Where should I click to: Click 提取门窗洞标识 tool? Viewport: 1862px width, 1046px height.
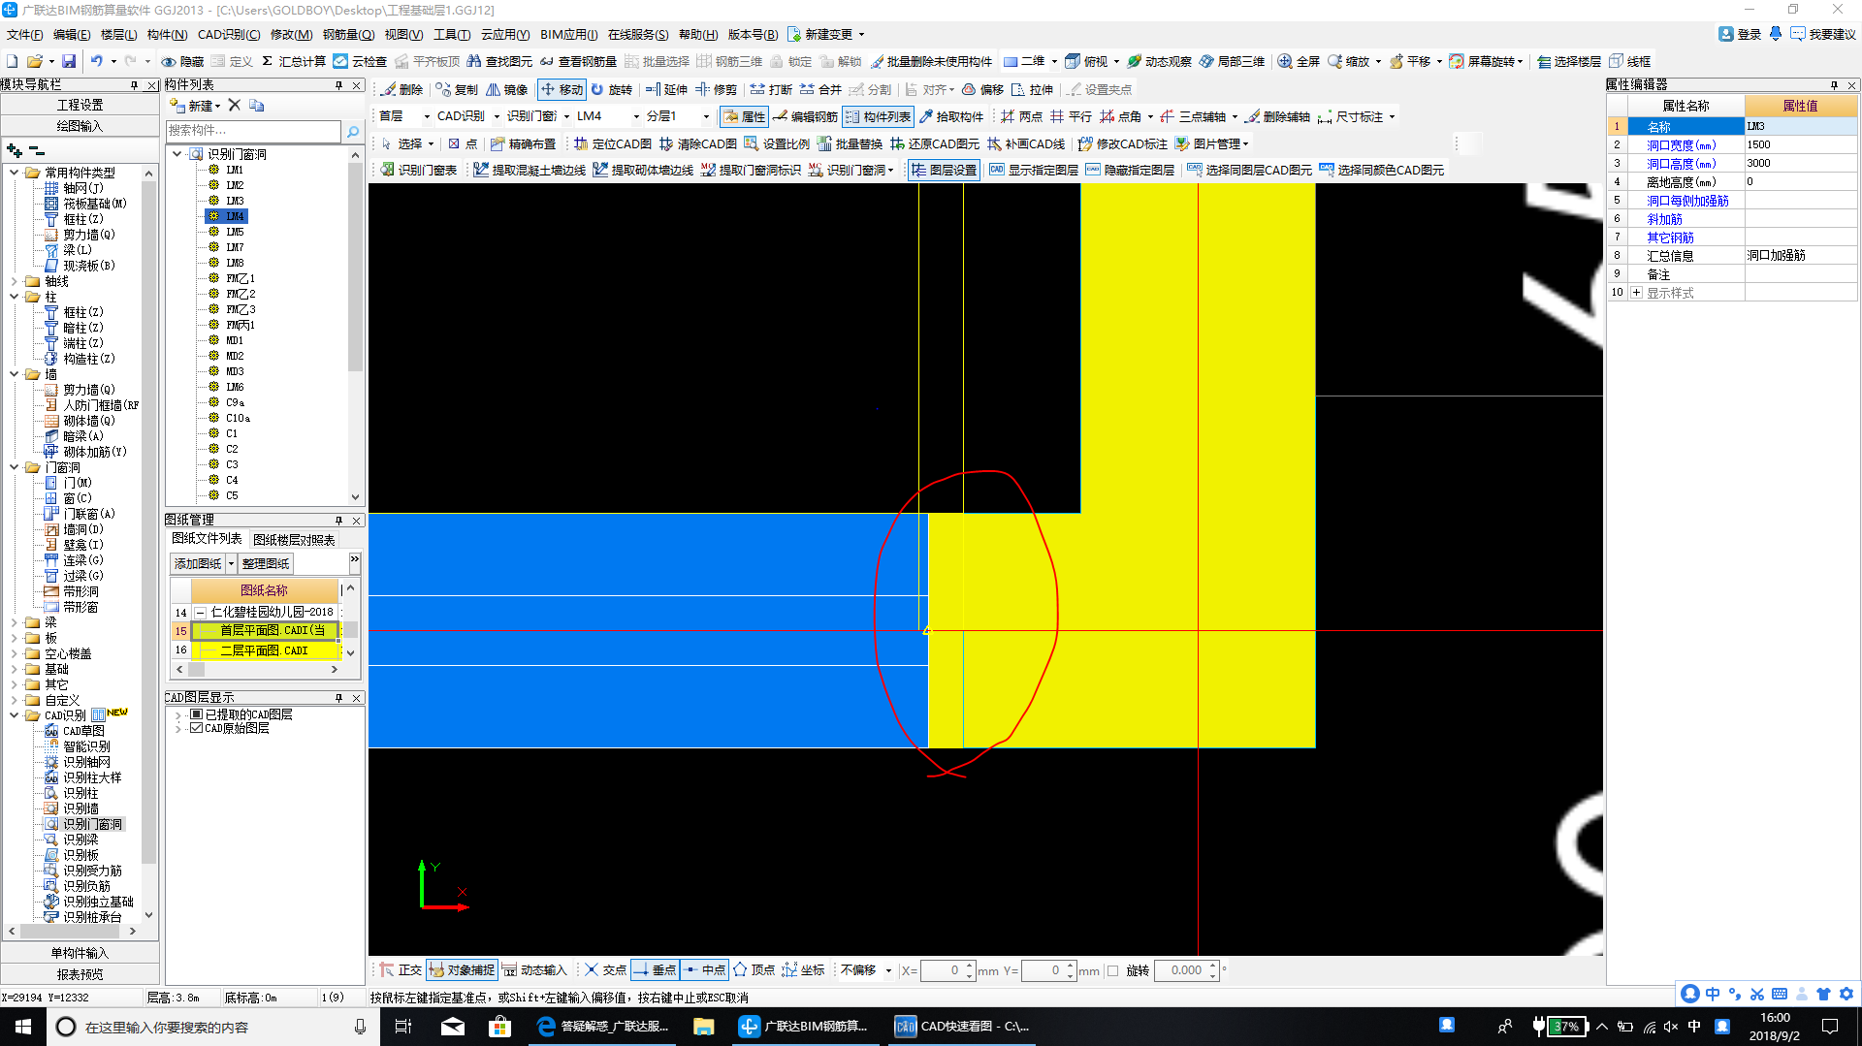(x=751, y=170)
